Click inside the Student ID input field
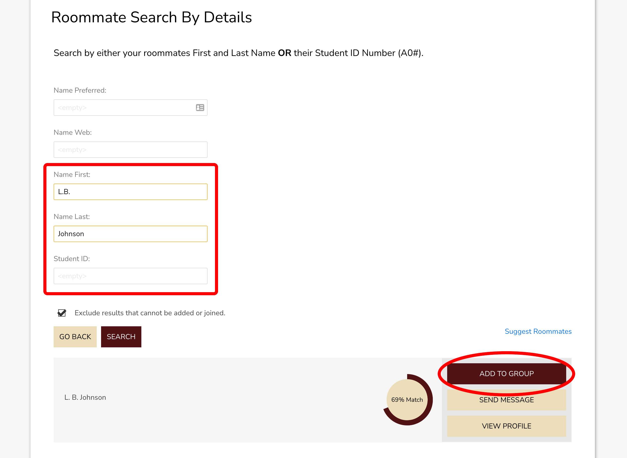 pos(130,276)
